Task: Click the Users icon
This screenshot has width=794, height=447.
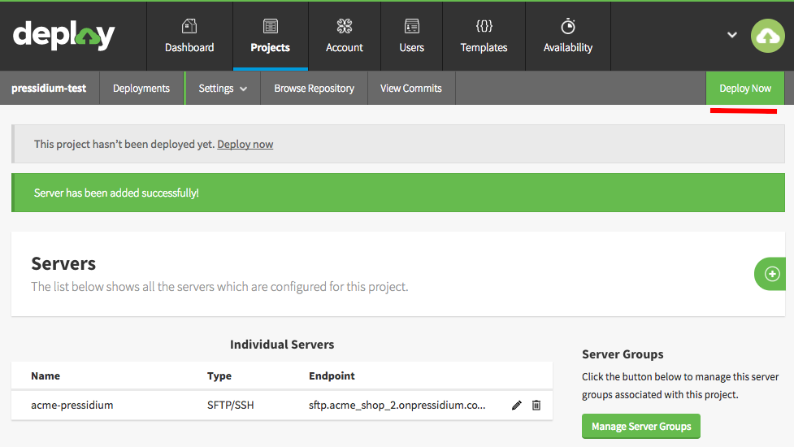Action: pyautogui.click(x=412, y=26)
